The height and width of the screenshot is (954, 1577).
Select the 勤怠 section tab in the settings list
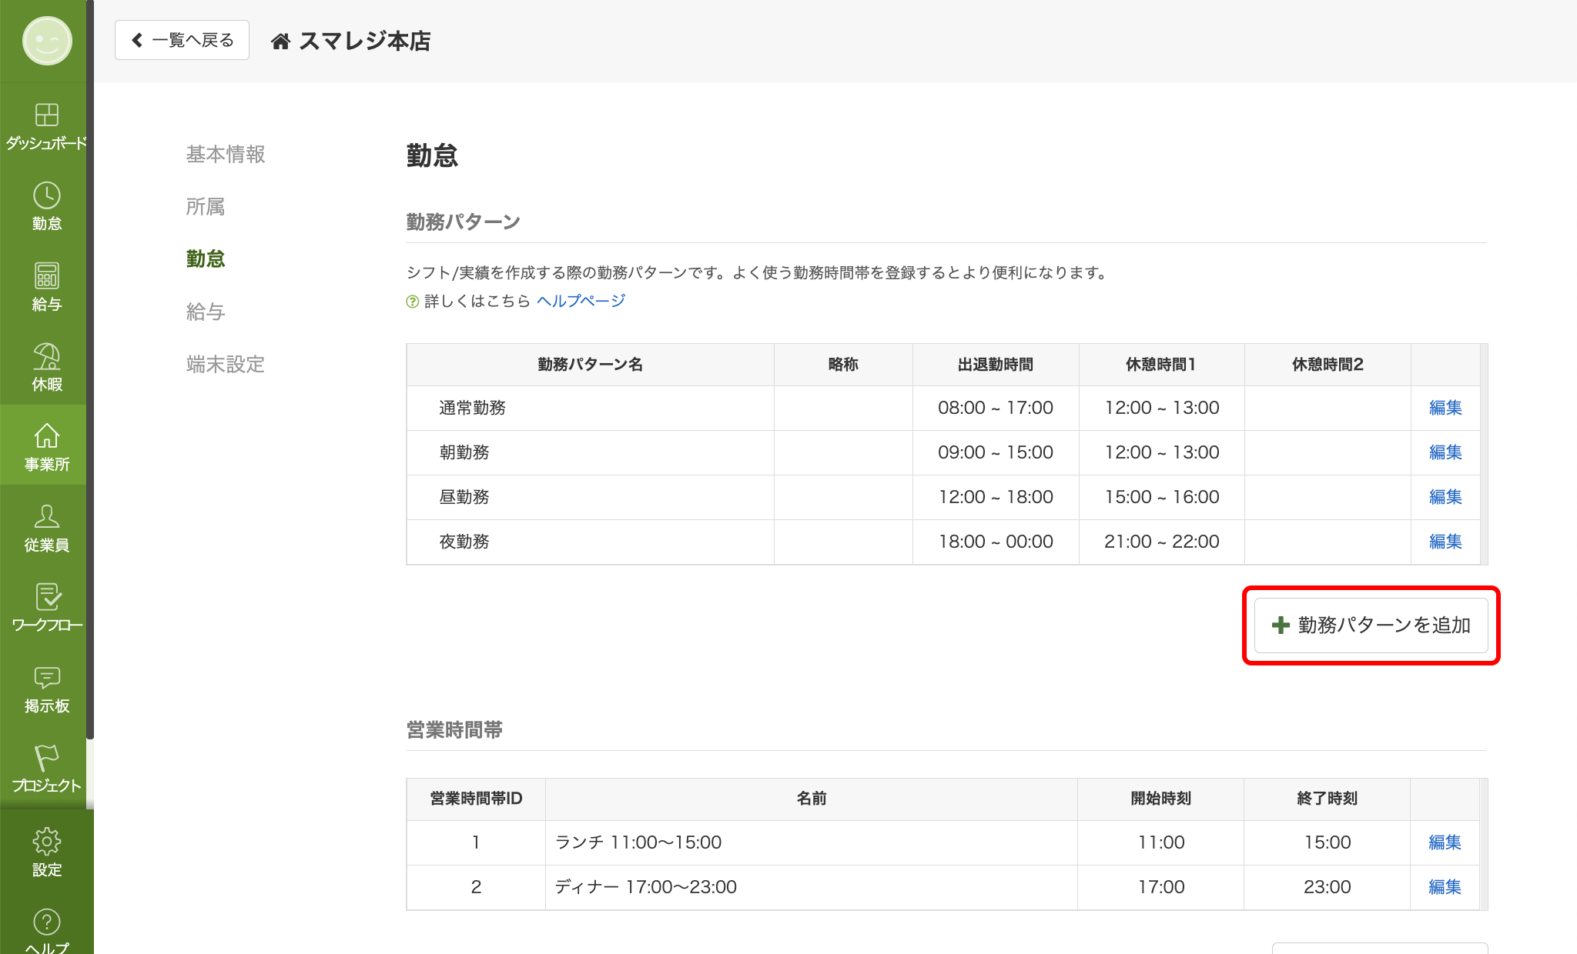[x=206, y=259]
